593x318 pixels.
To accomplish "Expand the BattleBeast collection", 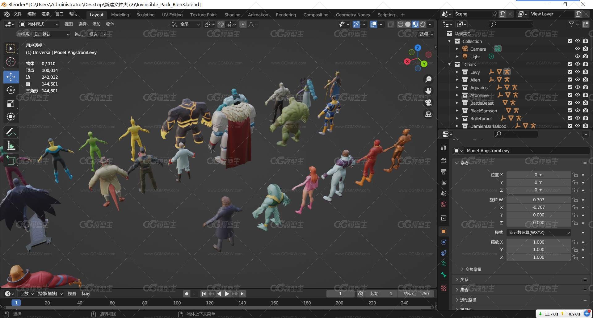I will (457, 103).
